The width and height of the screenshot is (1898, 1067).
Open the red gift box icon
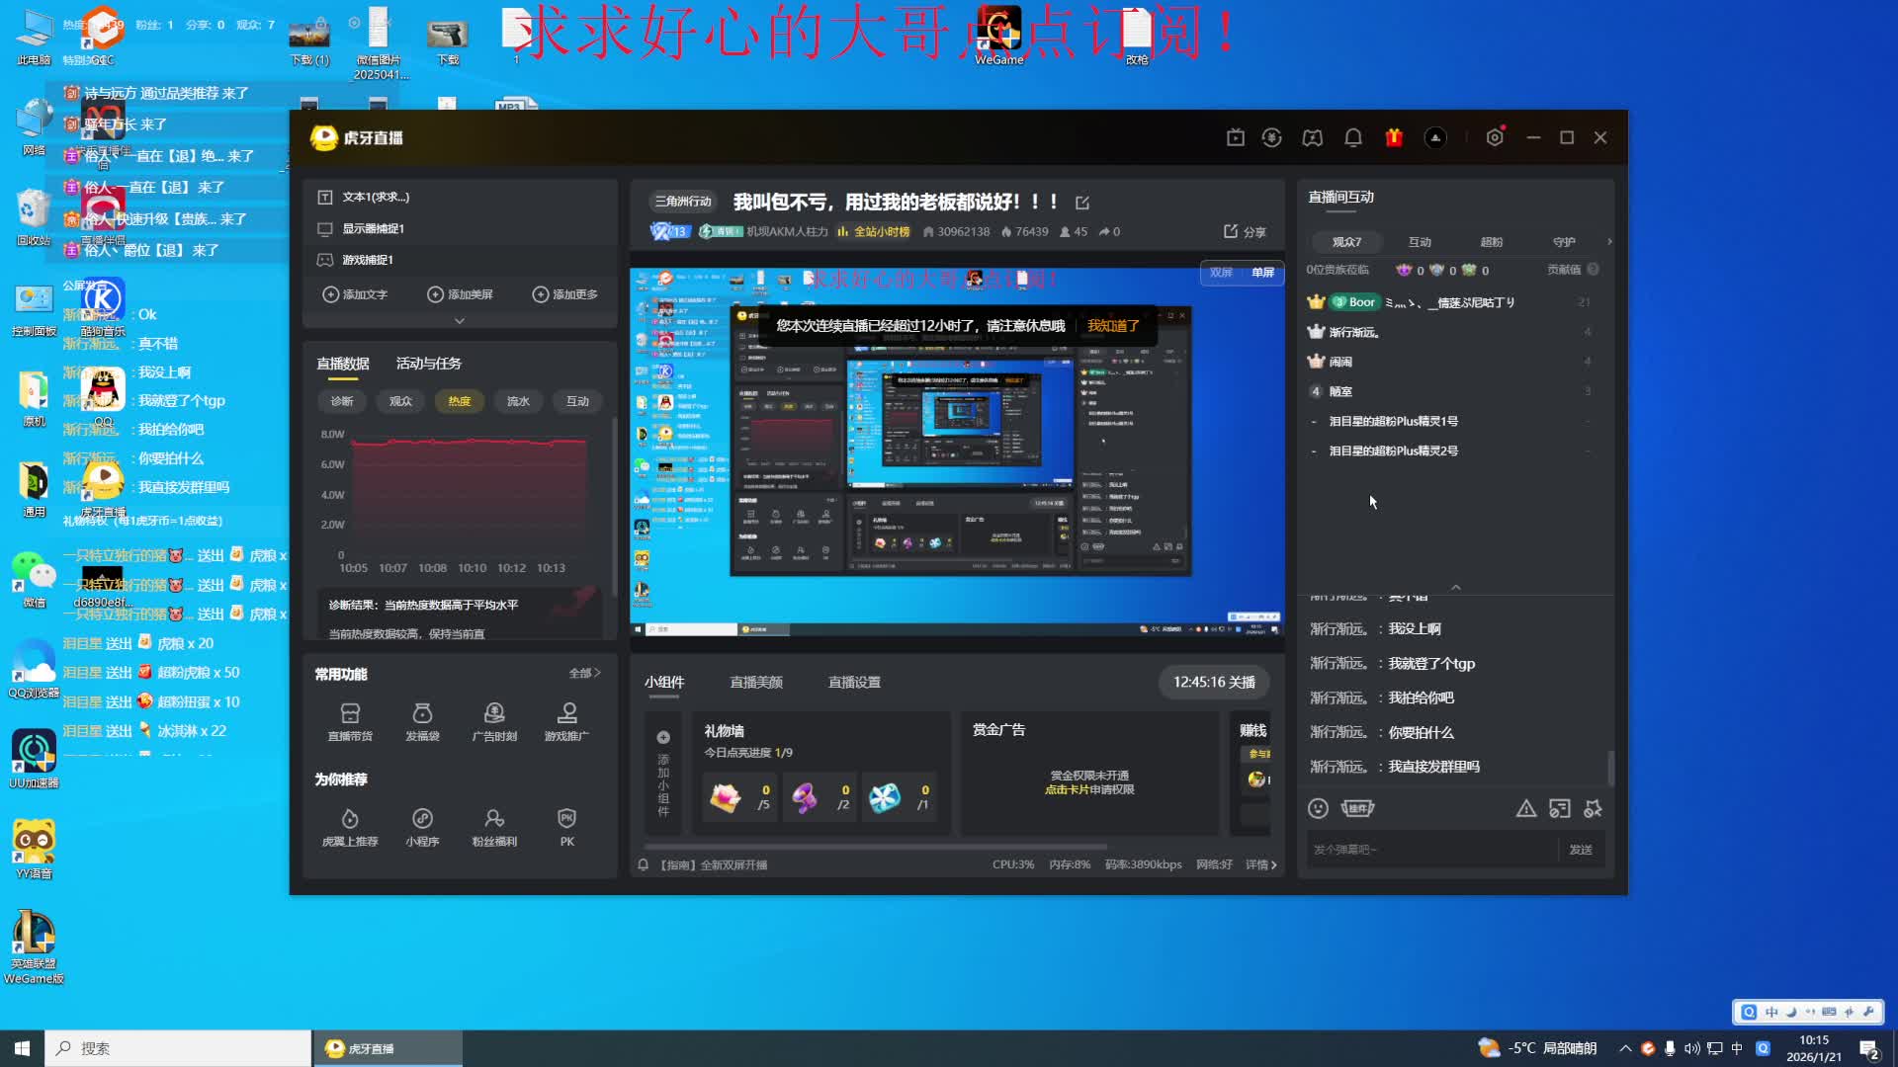[x=1394, y=138]
